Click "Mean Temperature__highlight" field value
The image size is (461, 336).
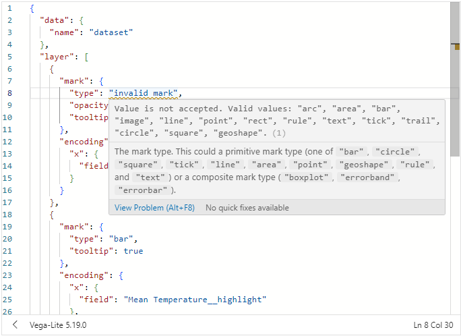click(195, 300)
